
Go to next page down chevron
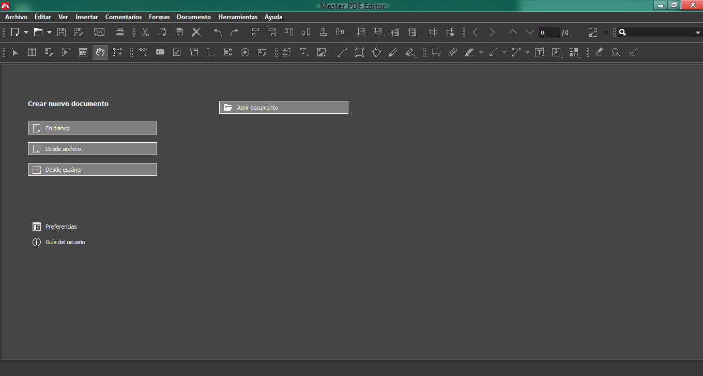(x=530, y=32)
